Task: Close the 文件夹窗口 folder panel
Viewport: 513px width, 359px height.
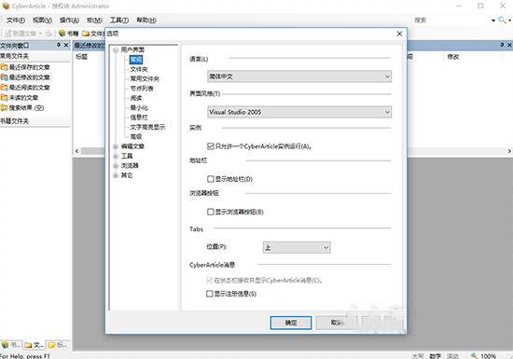Action: [x=66, y=45]
